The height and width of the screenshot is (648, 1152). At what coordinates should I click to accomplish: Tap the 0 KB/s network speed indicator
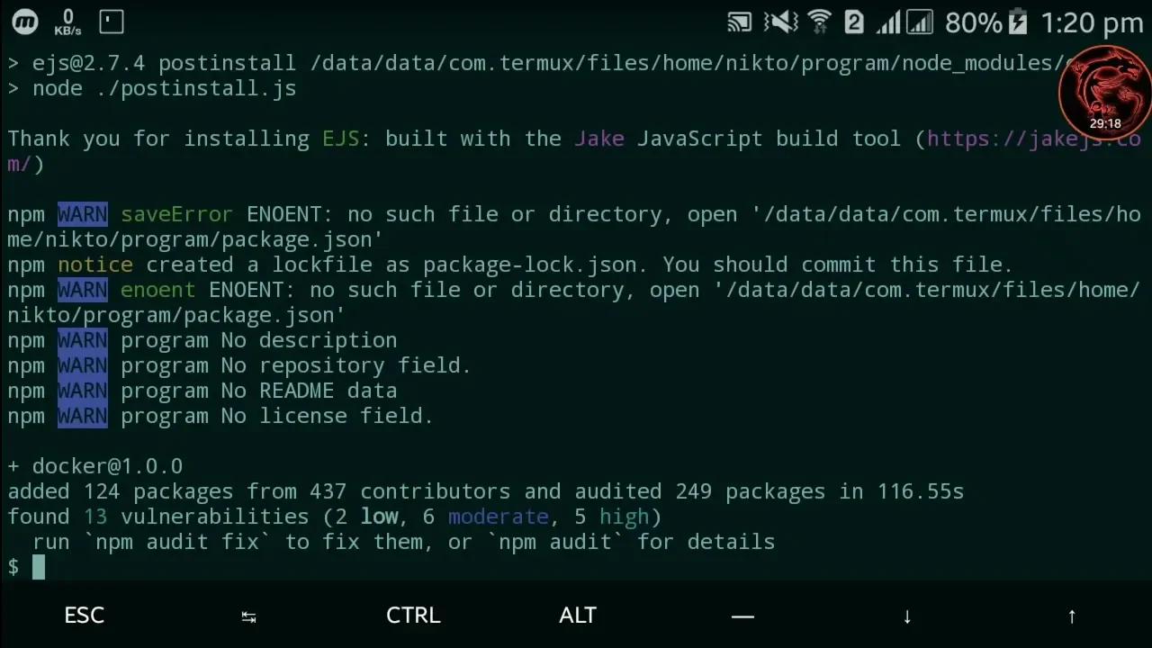click(67, 22)
